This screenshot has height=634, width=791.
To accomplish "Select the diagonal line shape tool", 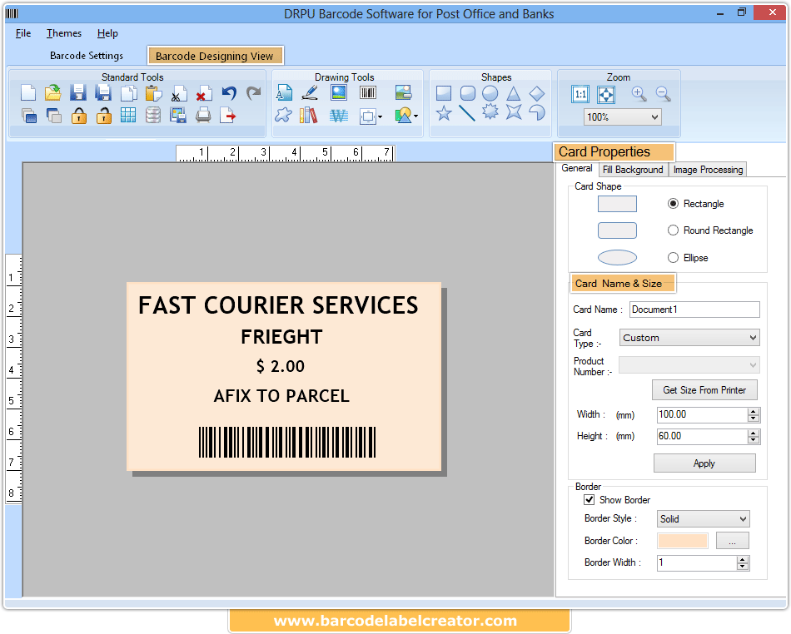I will pos(467,113).
